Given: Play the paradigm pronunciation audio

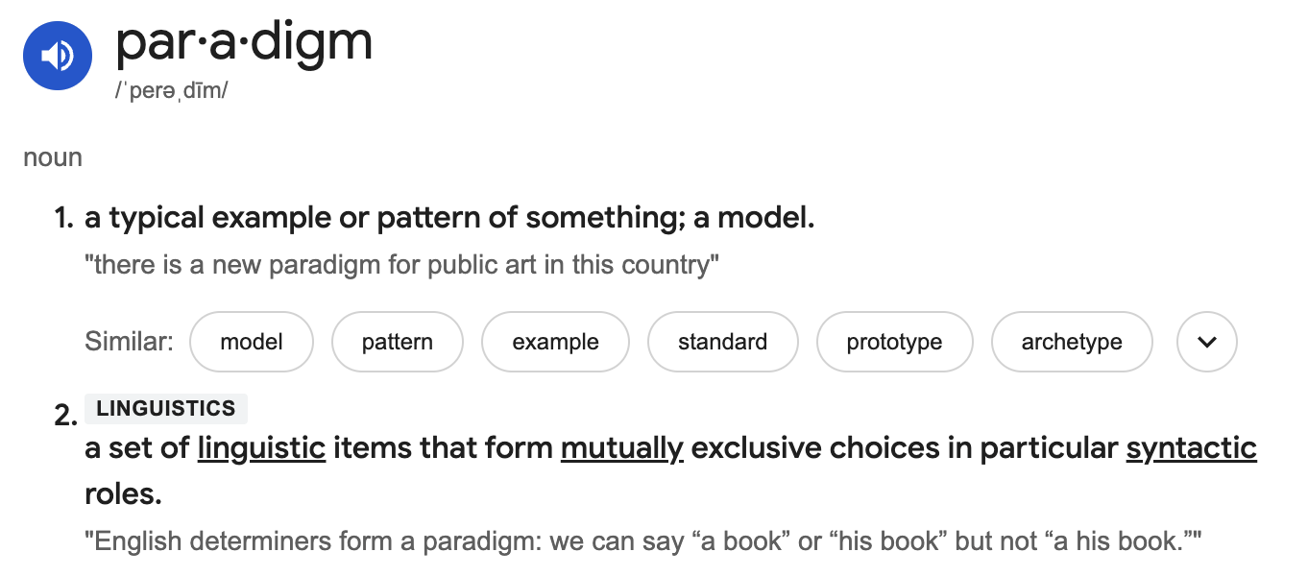Looking at the screenshot, I should point(58,56).
